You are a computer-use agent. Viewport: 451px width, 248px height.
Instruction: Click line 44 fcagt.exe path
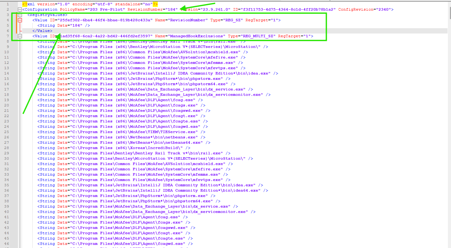[126, 233]
